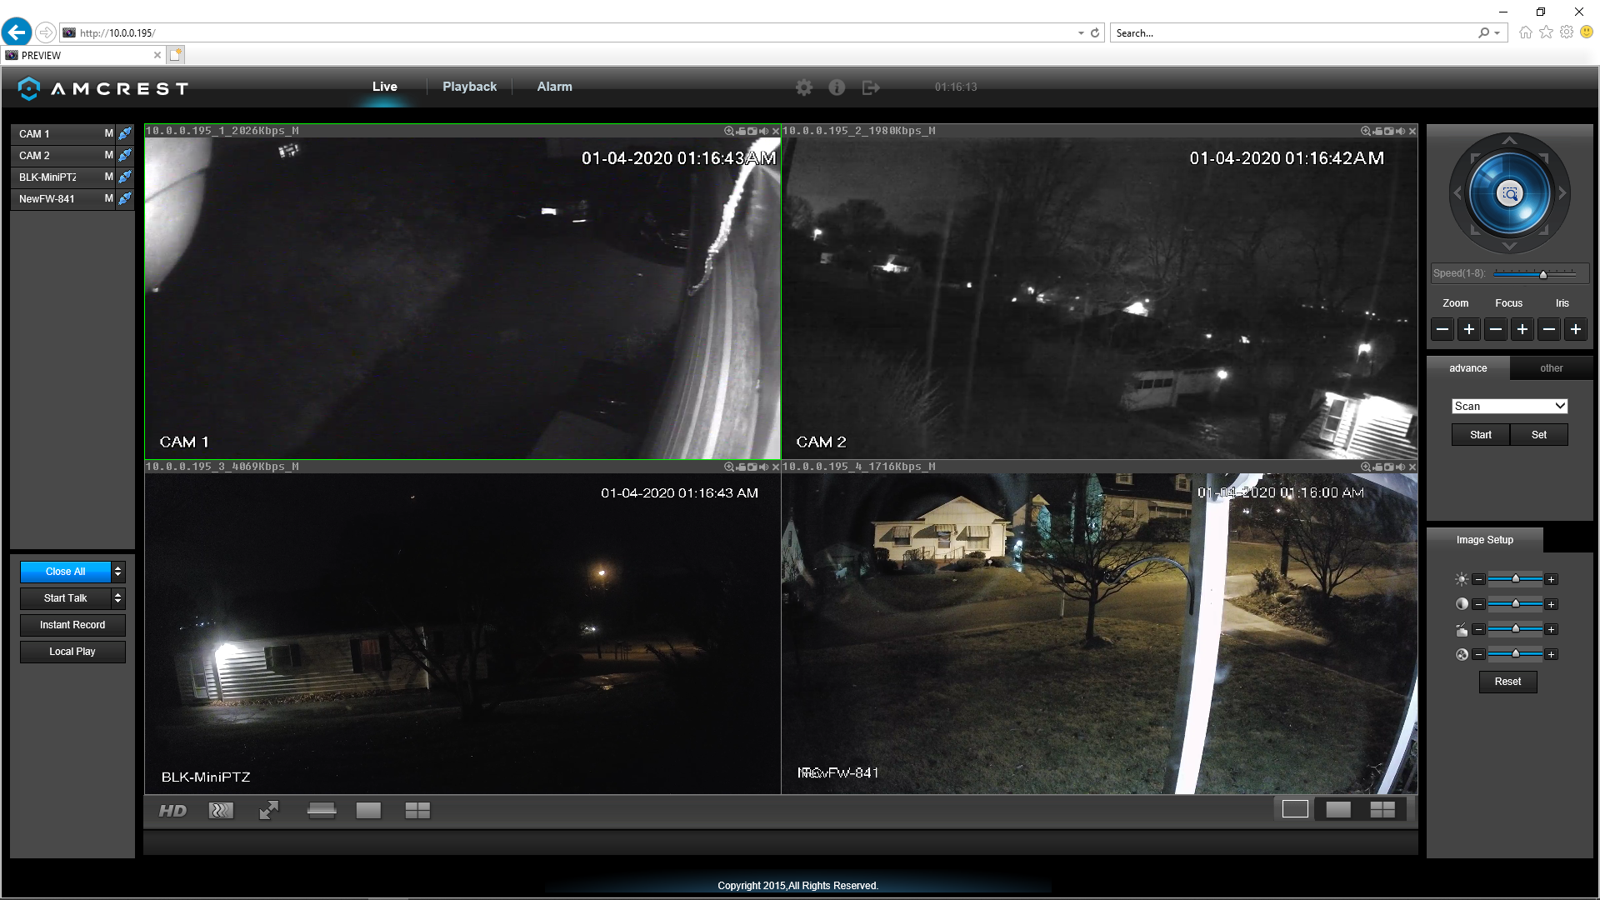Open the CAM 1 stream connect icon
Screen dimensions: 1600x900
click(x=125, y=133)
